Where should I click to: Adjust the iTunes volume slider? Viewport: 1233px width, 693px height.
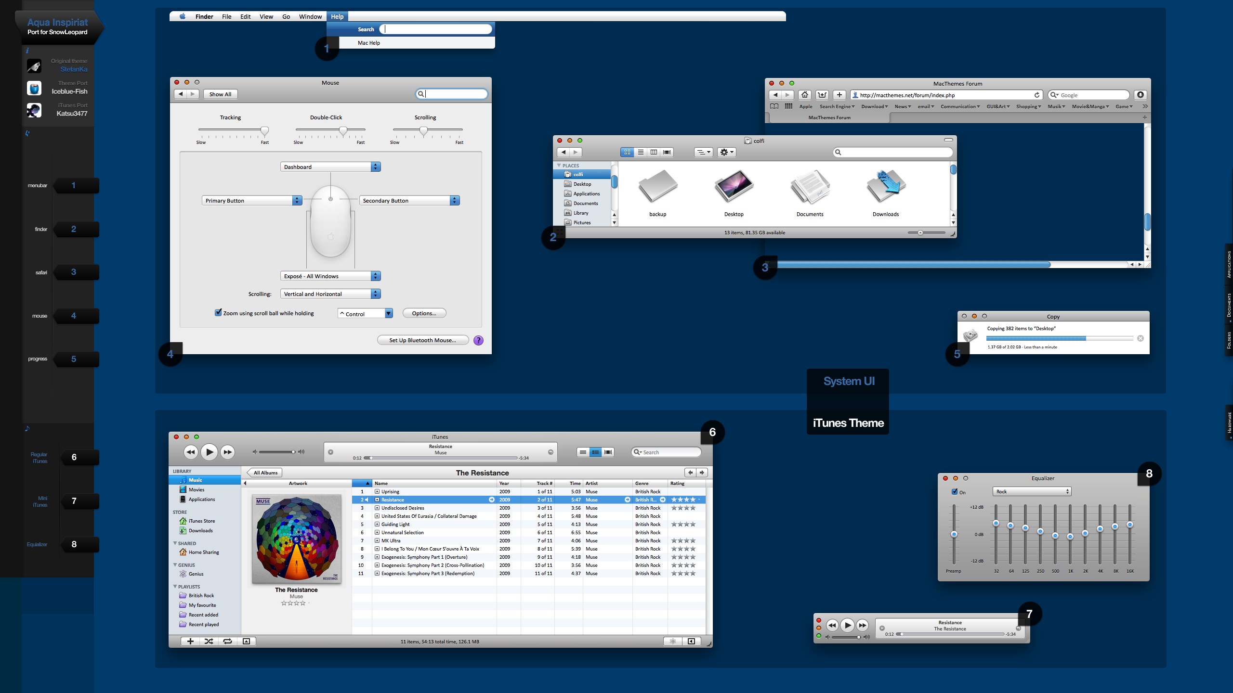click(x=277, y=452)
